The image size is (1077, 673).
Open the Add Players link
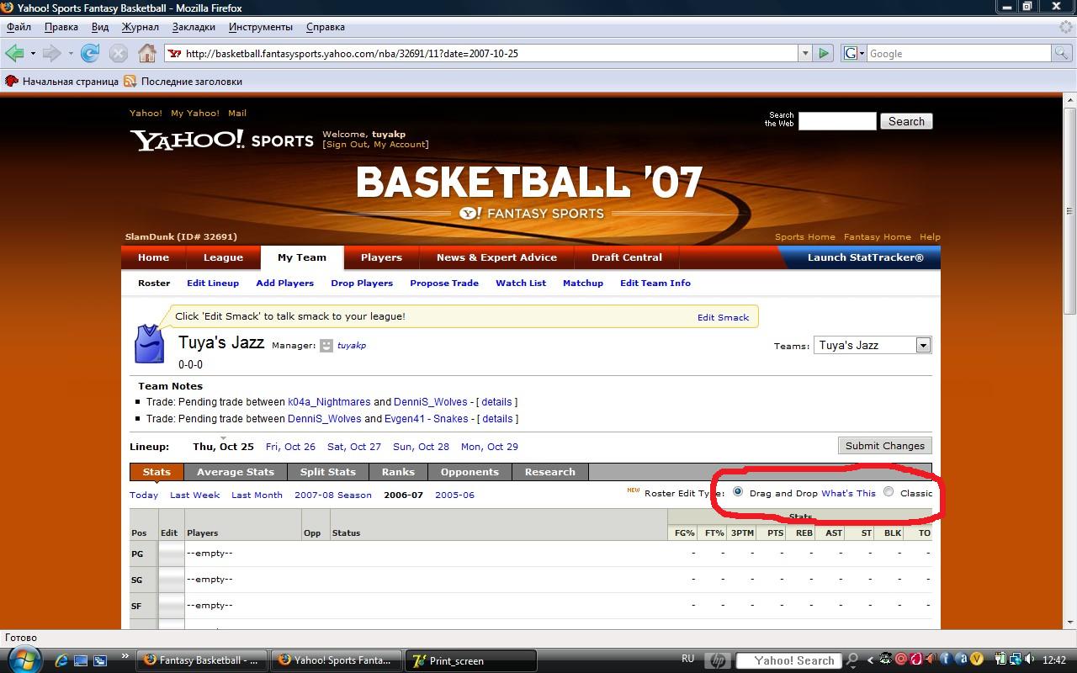point(285,283)
